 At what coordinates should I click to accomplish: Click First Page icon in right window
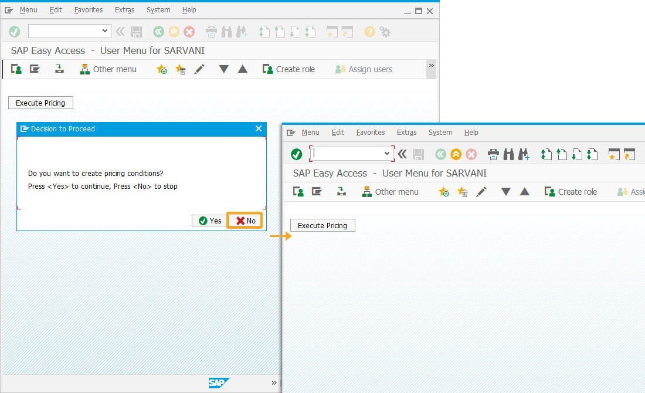coord(546,154)
